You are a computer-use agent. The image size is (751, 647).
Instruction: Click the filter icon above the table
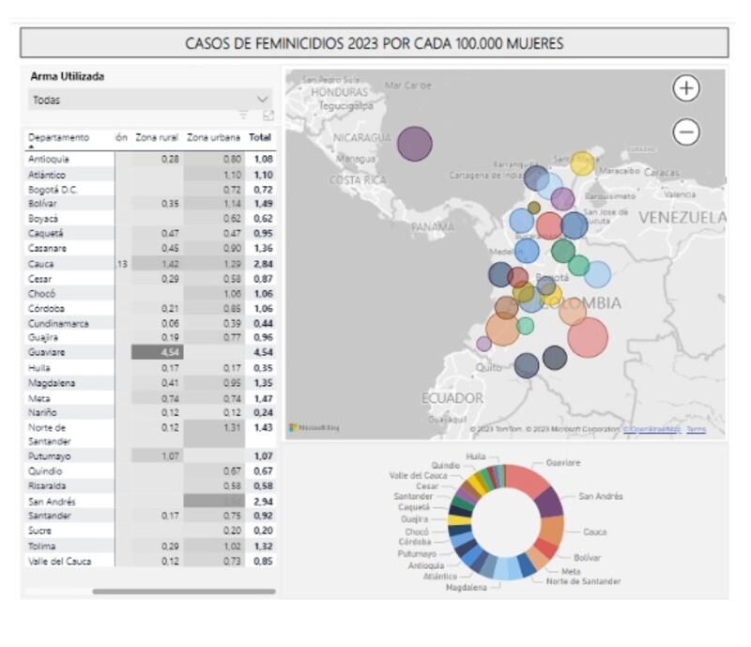(x=243, y=116)
